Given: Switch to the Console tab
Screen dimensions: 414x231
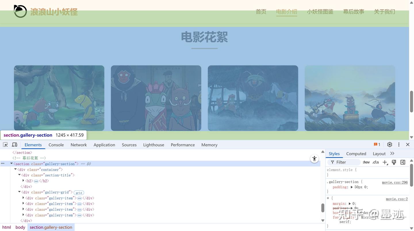Looking at the screenshot, I should [56, 145].
